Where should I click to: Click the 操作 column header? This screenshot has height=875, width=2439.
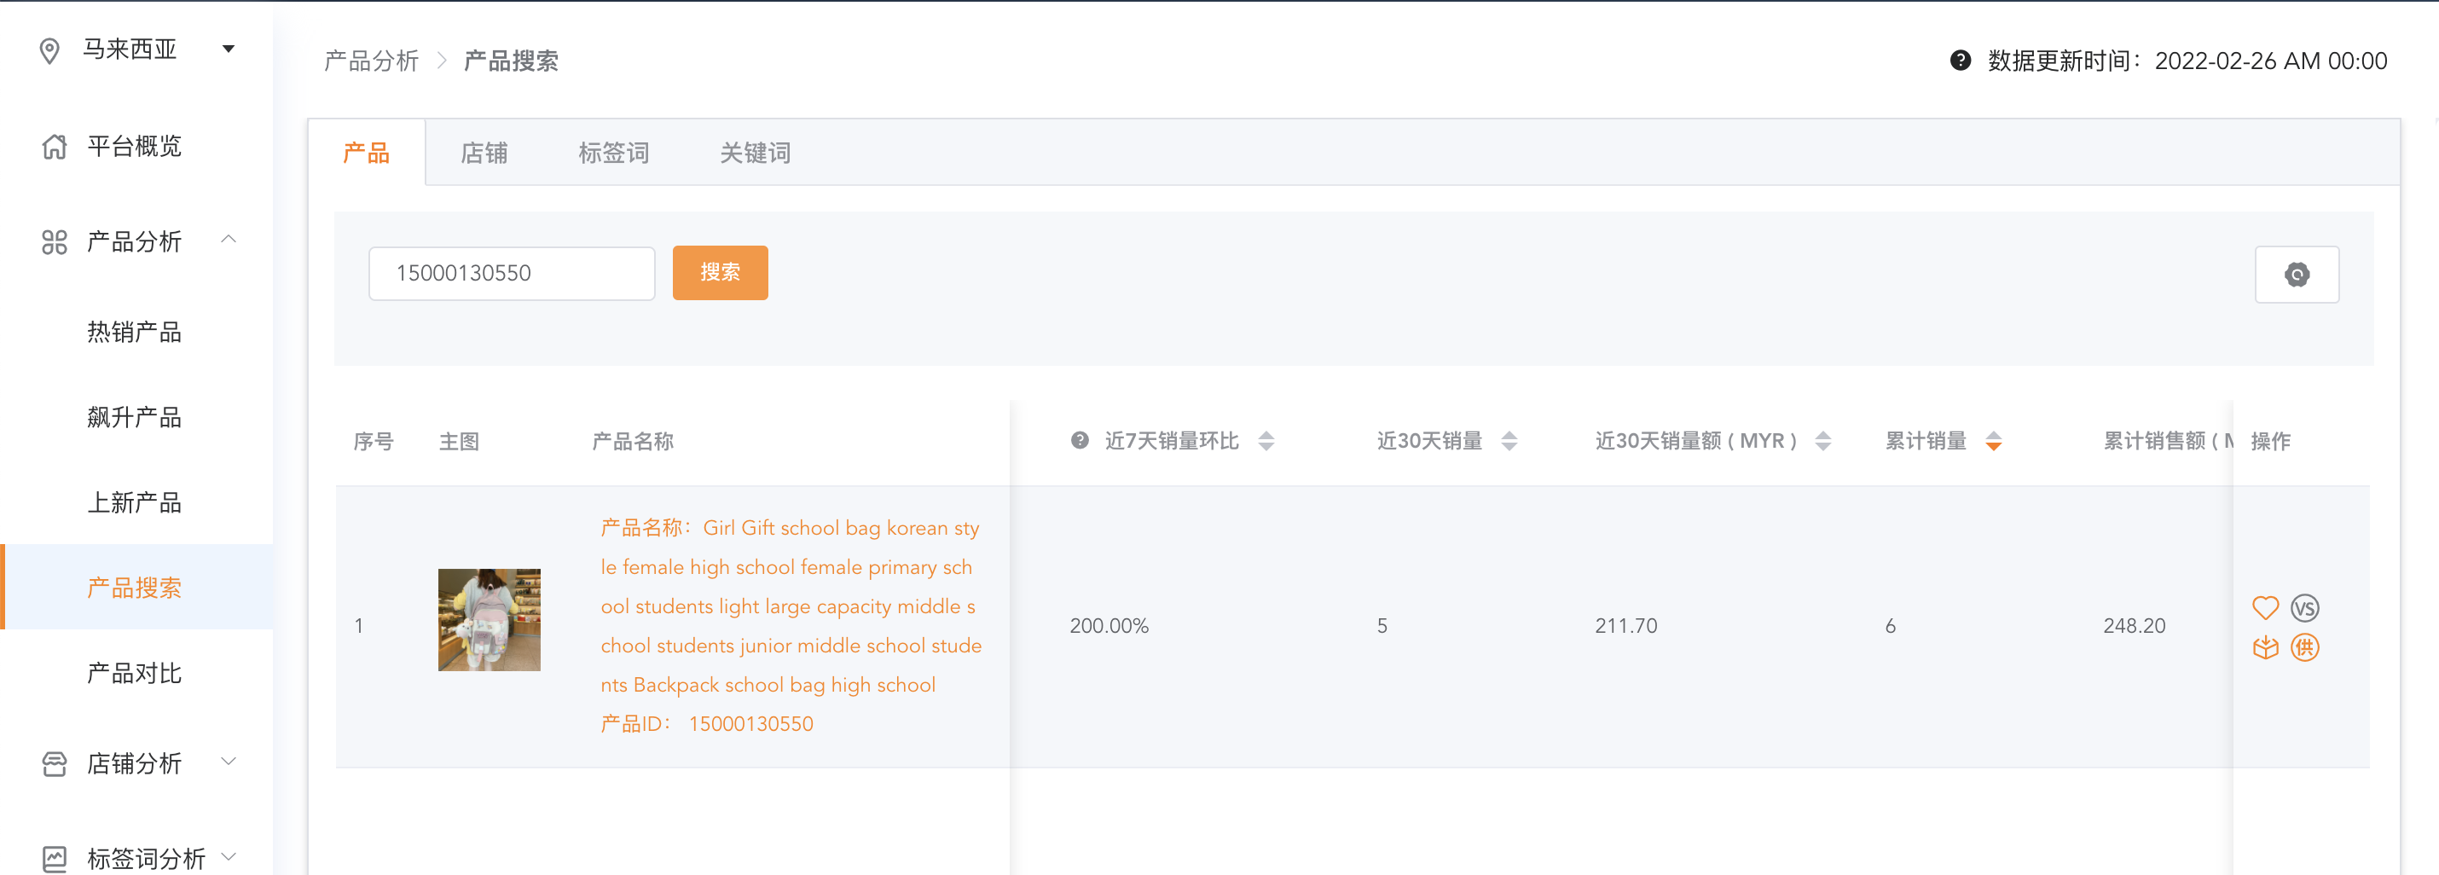2270,441
